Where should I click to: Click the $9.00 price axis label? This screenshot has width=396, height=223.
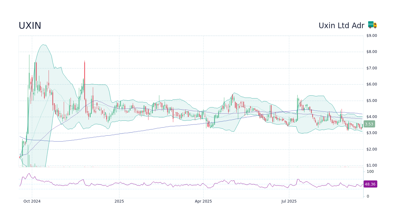click(x=371, y=35)
